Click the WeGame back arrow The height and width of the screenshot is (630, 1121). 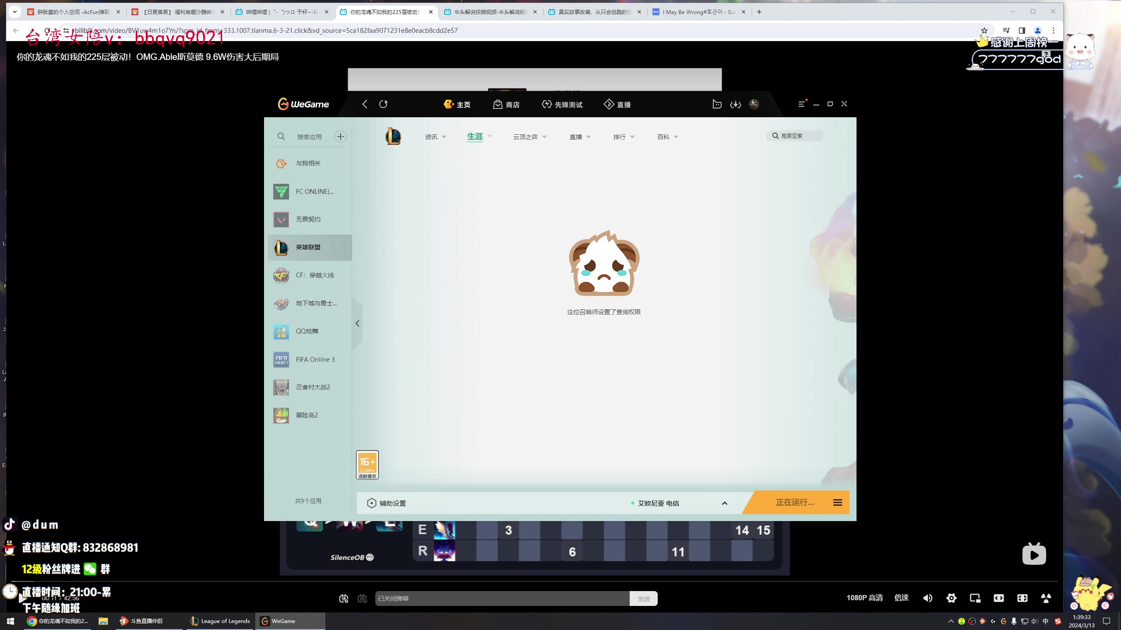(x=365, y=104)
